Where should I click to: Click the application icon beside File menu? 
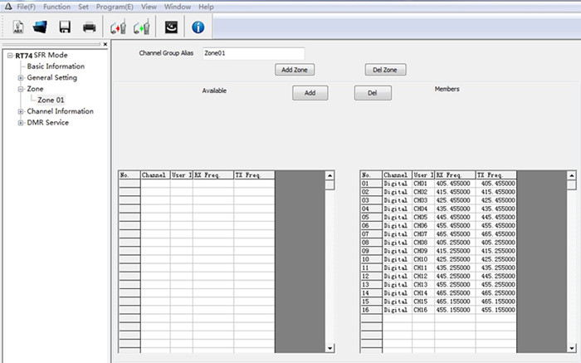[7, 7]
